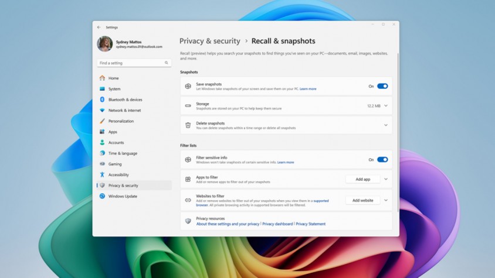Open Home in the sidebar
Screen dimensions: 495x278
134,78
